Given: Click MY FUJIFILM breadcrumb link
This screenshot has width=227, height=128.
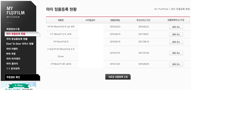Looking at the screenshot, I should [161, 9].
